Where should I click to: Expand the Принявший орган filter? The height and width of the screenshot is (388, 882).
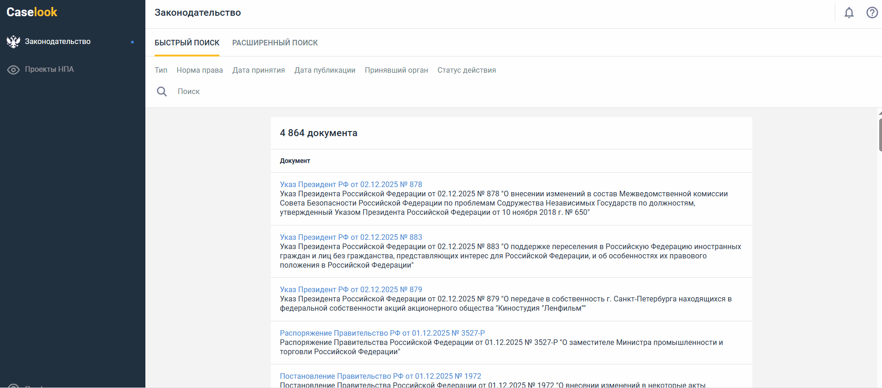click(396, 70)
